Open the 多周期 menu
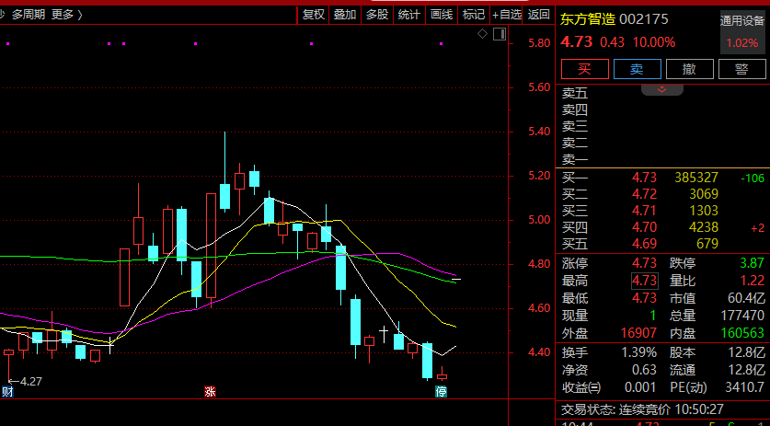This screenshot has width=770, height=426. pyautogui.click(x=29, y=14)
